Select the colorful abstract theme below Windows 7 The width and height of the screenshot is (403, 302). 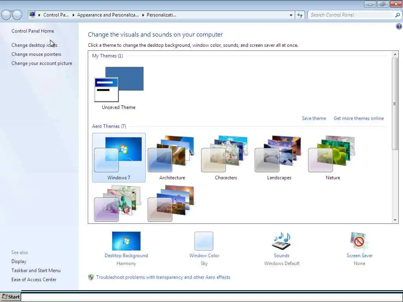[118, 203]
